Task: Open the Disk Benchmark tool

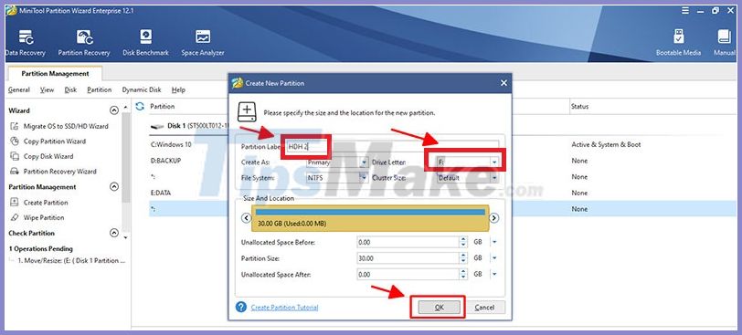Action: point(146,43)
